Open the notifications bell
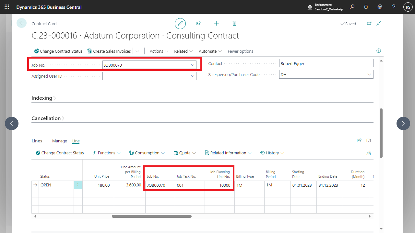 pos(366,7)
